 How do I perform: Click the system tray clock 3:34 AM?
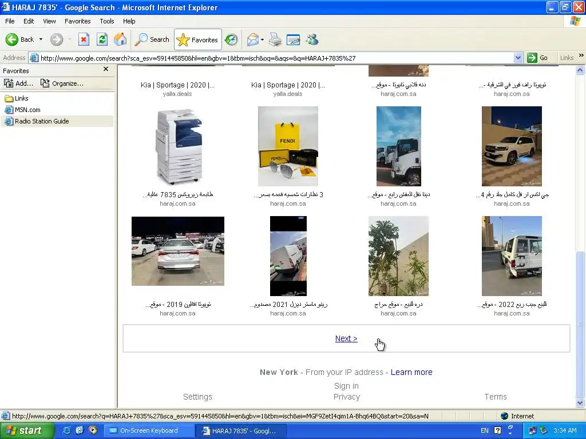tap(565, 430)
